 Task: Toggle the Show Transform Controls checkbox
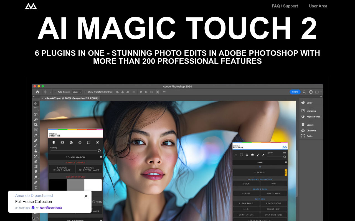tap(85, 92)
